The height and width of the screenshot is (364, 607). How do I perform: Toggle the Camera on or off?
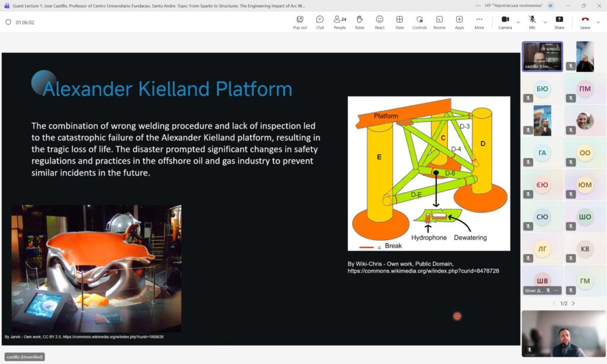click(505, 22)
